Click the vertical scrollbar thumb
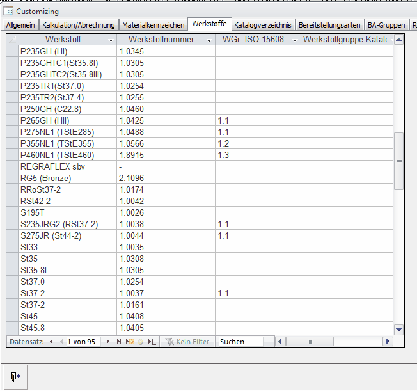Image resolution: width=417 pixels, height=391 pixels. click(x=398, y=161)
